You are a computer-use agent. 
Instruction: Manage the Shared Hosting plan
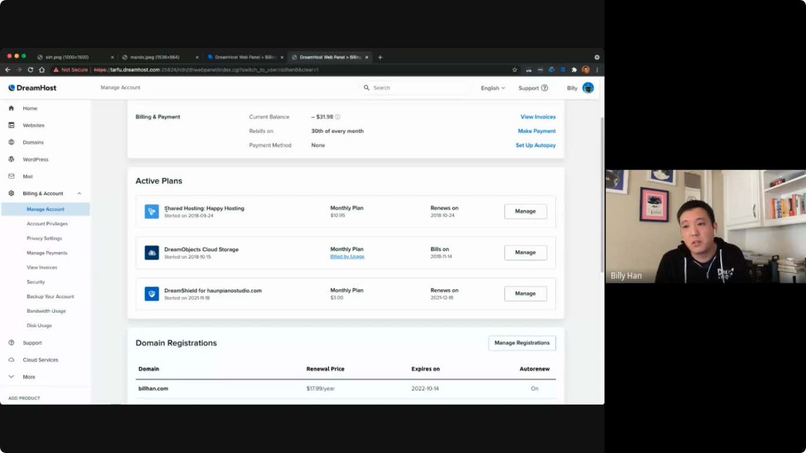click(x=526, y=211)
